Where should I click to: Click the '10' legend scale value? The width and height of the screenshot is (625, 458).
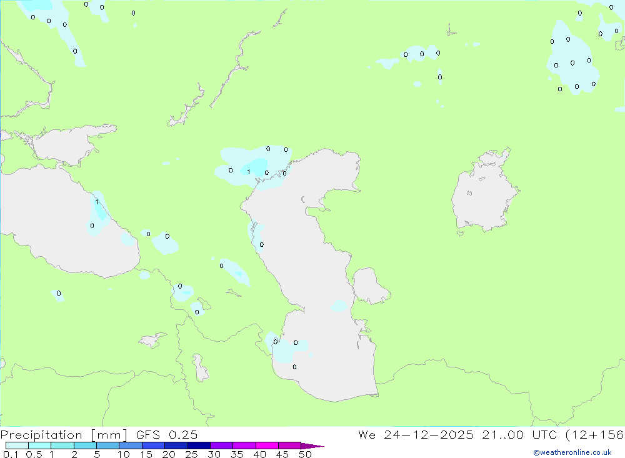point(124,454)
